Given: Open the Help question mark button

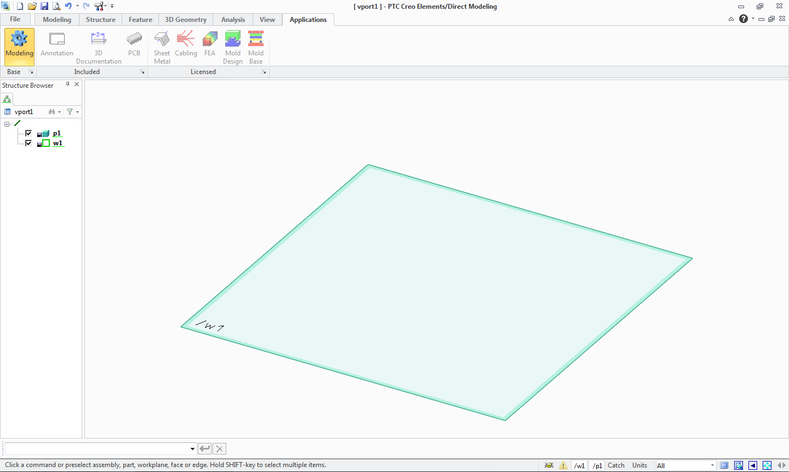Looking at the screenshot, I should tap(744, 19).
